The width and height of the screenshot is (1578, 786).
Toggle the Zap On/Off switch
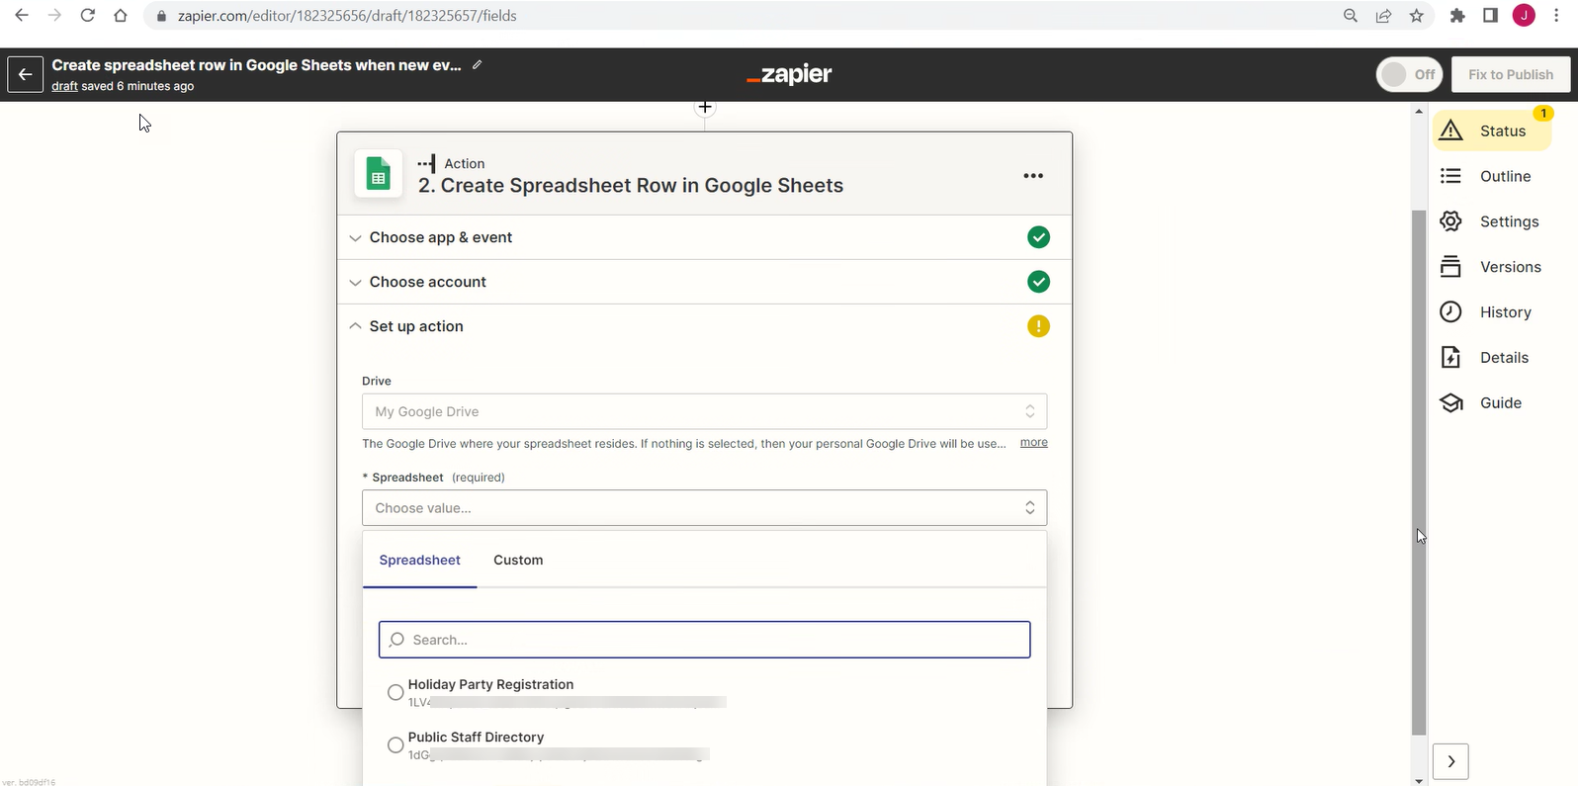click(1409, 74)
